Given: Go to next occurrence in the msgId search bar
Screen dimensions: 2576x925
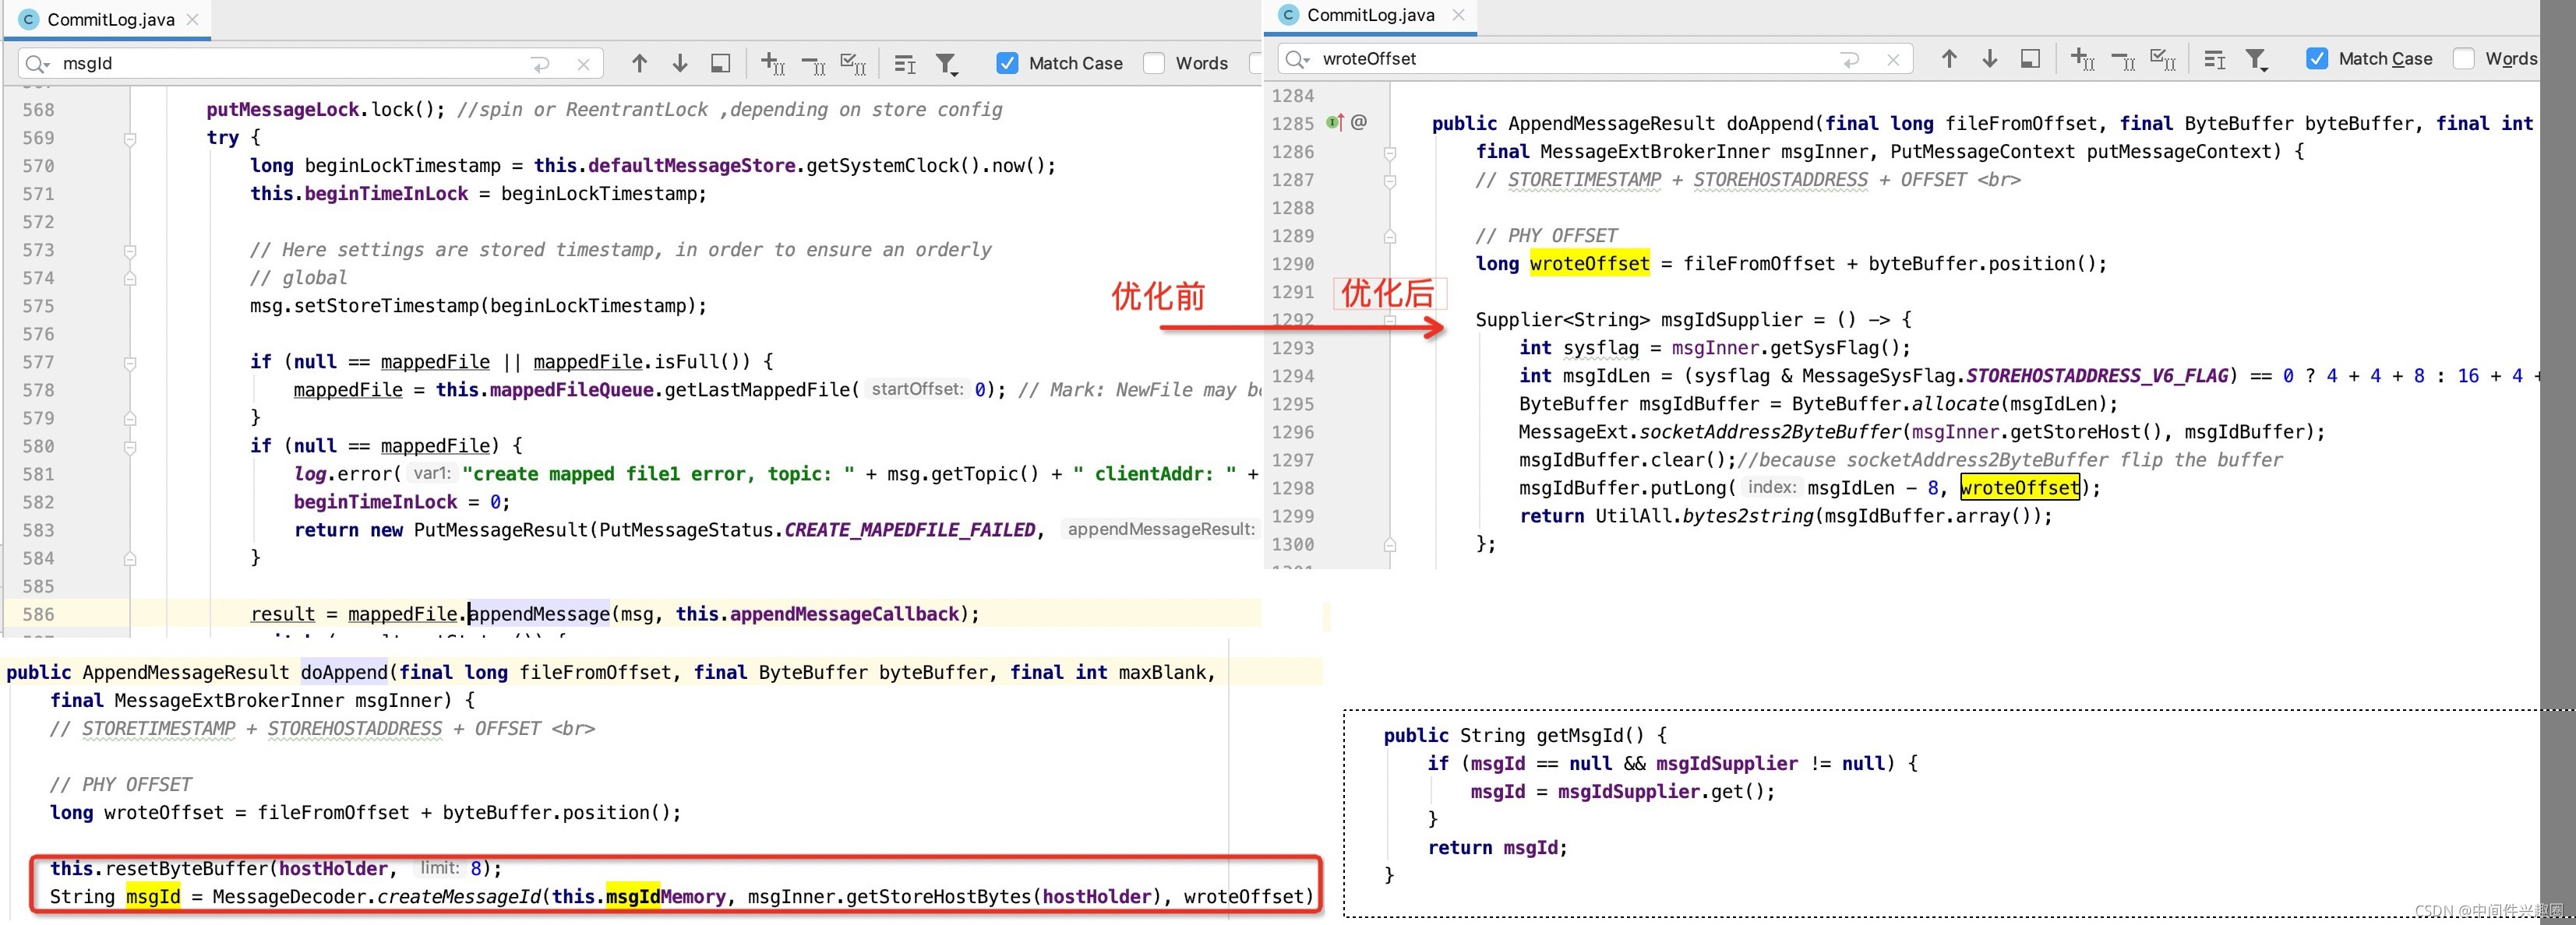Looking at the screenshot, I should coord(680,63).
